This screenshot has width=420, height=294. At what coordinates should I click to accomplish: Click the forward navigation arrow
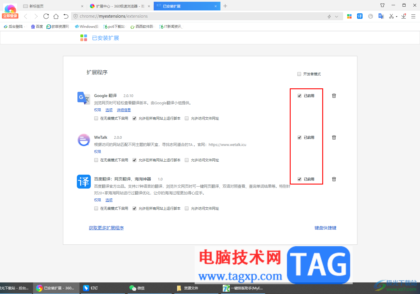click(36, 16)
